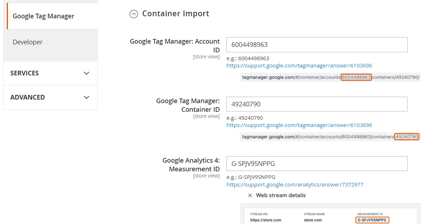426x224 pixels.
Task: Click container URL example image
Action: click(330, 137)
